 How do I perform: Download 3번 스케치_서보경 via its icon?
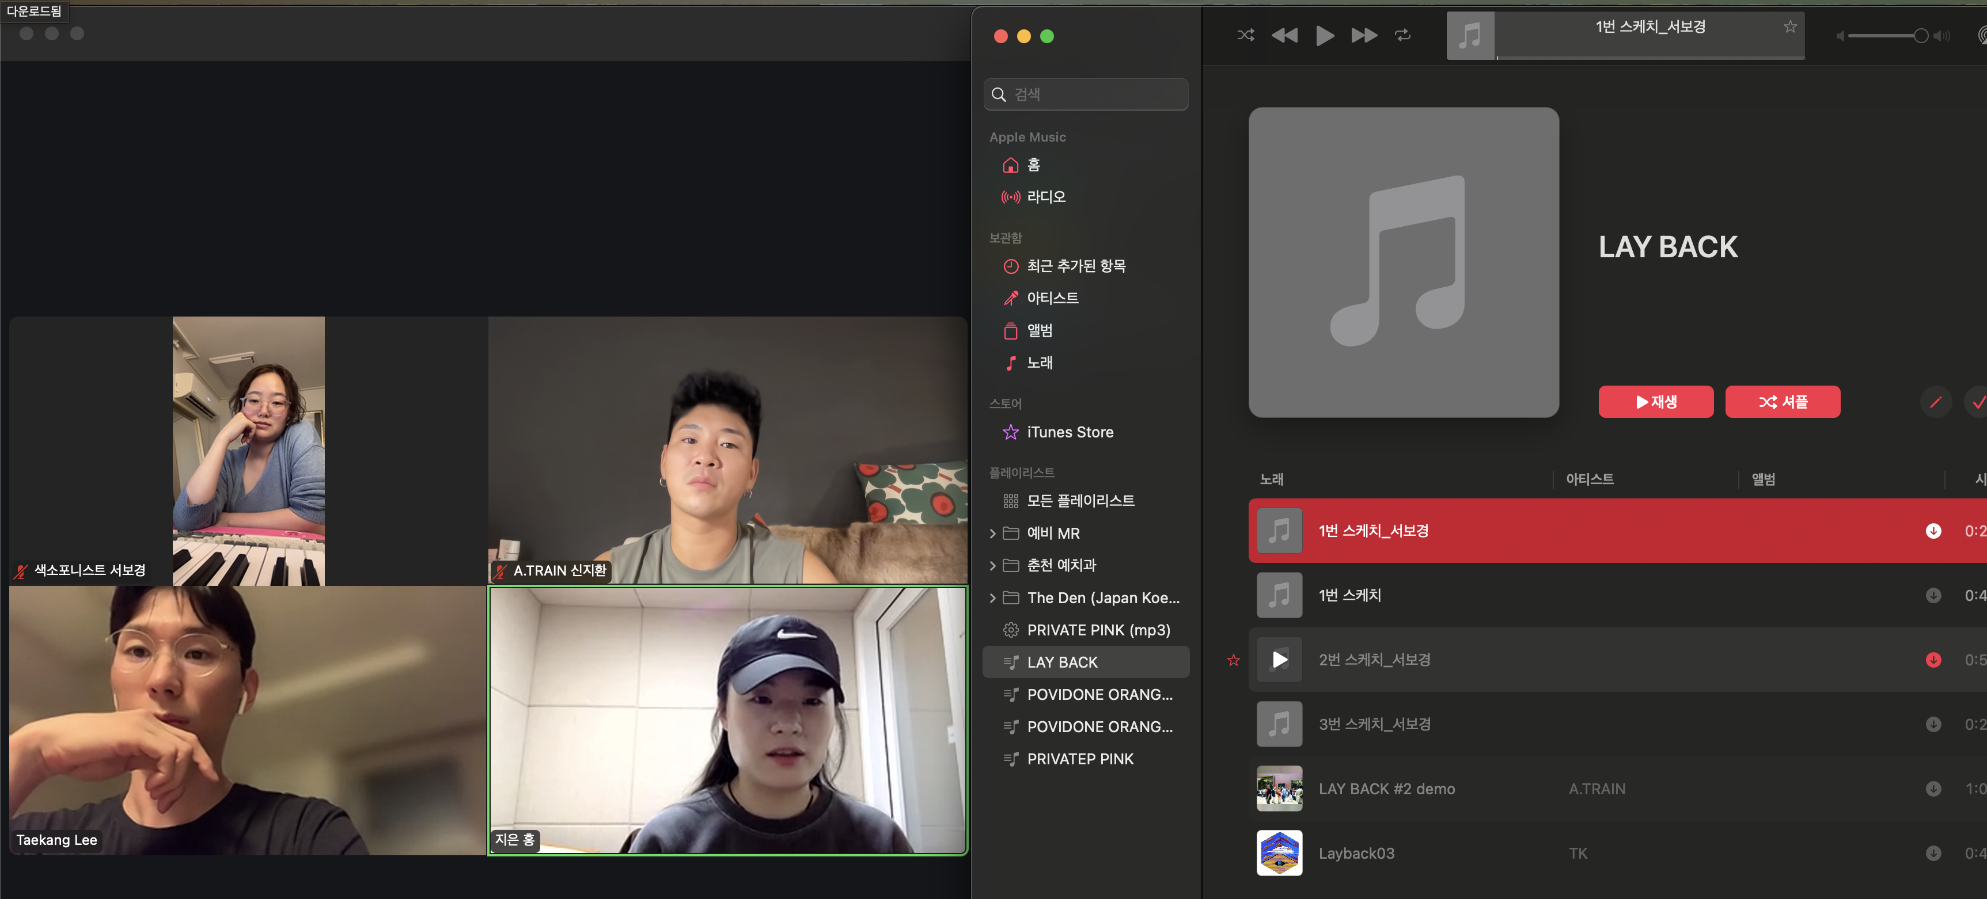pos(1933,725)
